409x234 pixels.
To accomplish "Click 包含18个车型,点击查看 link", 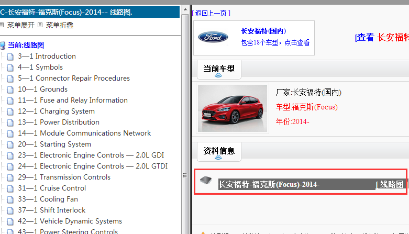I will (275, 42).
